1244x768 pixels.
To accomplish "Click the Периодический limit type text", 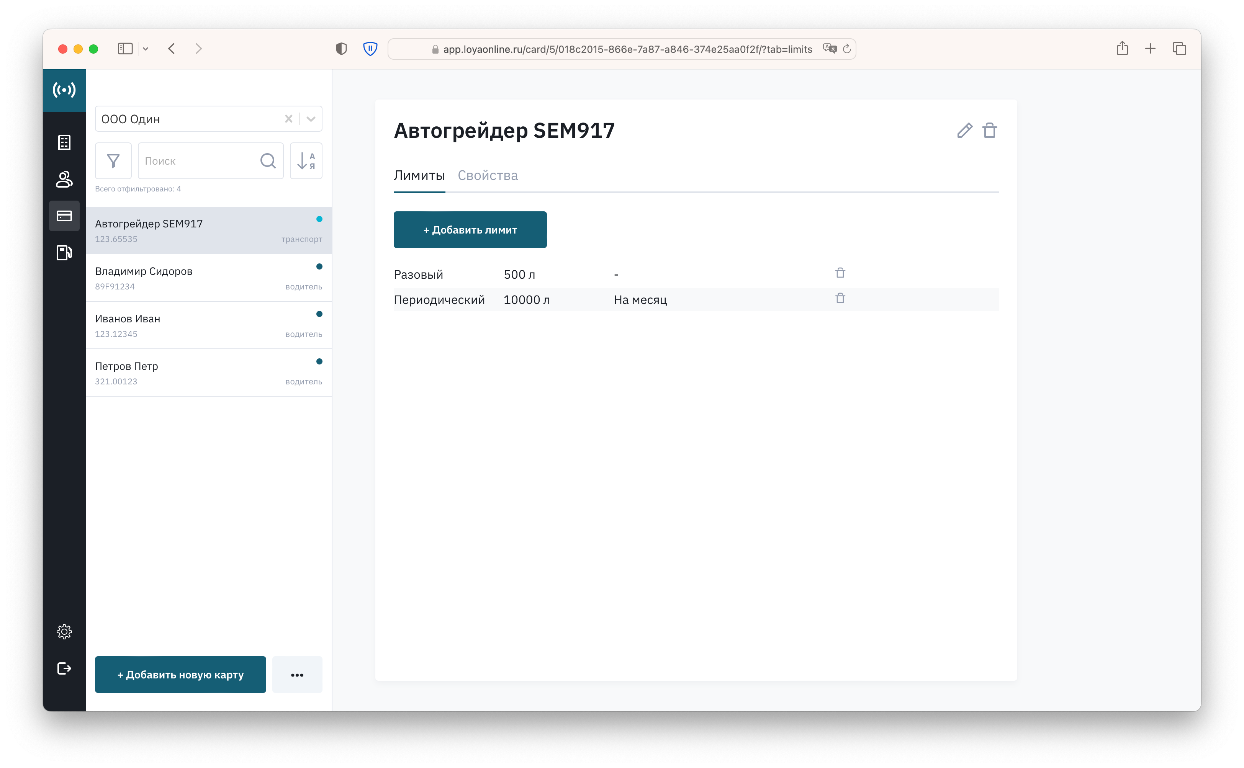I will tap(440, 300).
